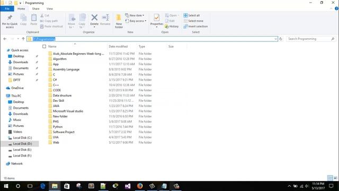Image resolution: width=339 pixels, height=191 pixels.
Task: Open Microsoft Edge from the taskbar
Action: pos(42,186)
